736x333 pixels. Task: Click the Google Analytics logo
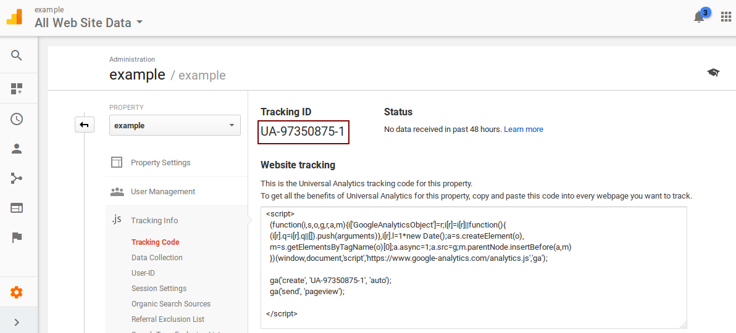point(14,17)
